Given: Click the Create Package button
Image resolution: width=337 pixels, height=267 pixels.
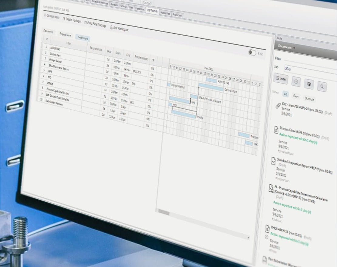Looking at the screenshot, I should (x=72, y=20).
